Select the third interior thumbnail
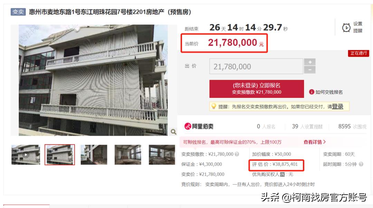Image resolution: width=373 pixels, height=208 pixels. click(x=94, y=155)
